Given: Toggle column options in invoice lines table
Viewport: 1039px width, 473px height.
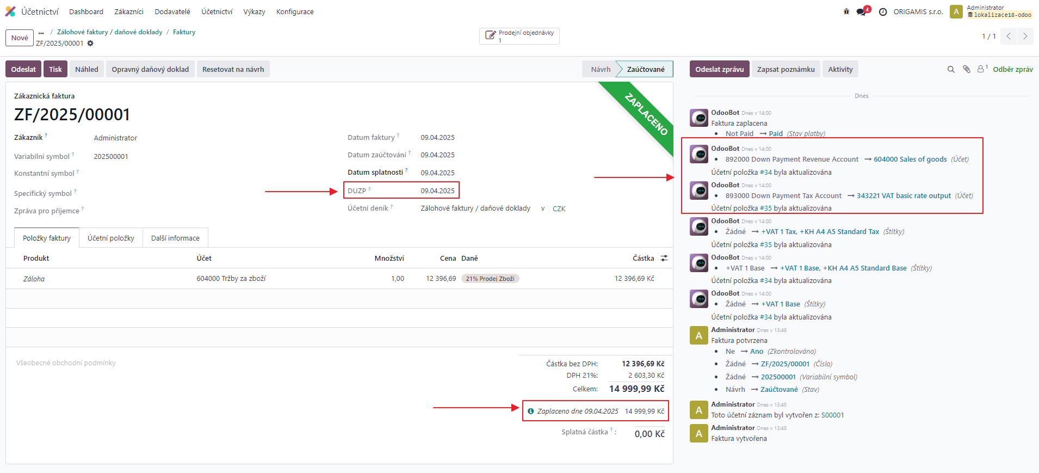Looking at the screenshot, I should (x=664, y=259).
